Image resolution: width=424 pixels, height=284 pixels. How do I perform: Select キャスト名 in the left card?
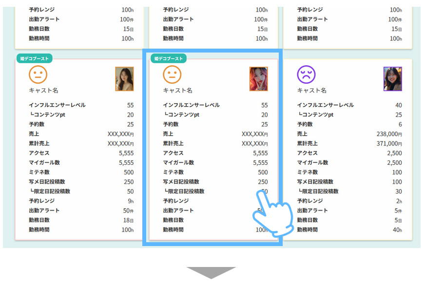point(43,90)
